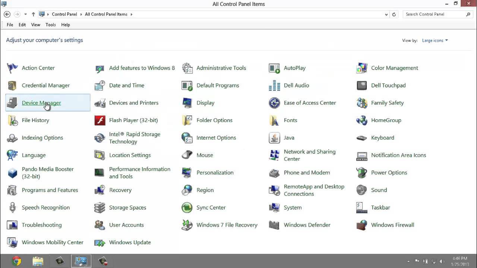The image size is (477, 268).
Task: Open Add features to Windows 8
Action: (x=142, y=68)
